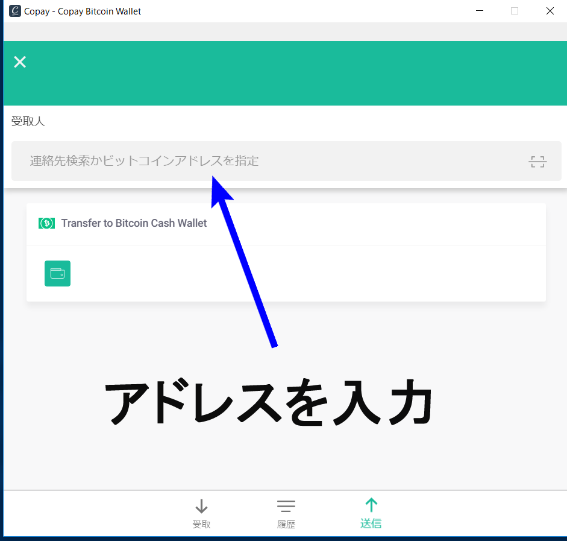Click the Bitcoin Cash logo icon

46,223
